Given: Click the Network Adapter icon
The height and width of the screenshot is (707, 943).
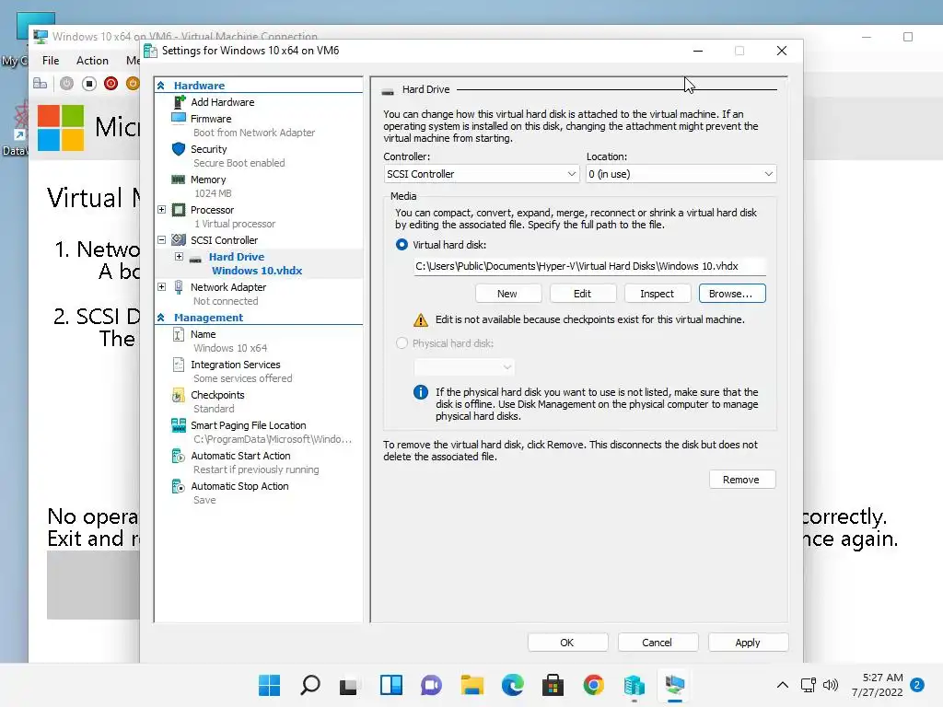Looking at the screenshot, I should click(x=179, y=287).
